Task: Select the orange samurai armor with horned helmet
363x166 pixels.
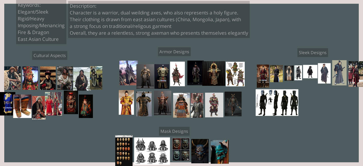Action: pyautogui.click(x=181, y=105)
